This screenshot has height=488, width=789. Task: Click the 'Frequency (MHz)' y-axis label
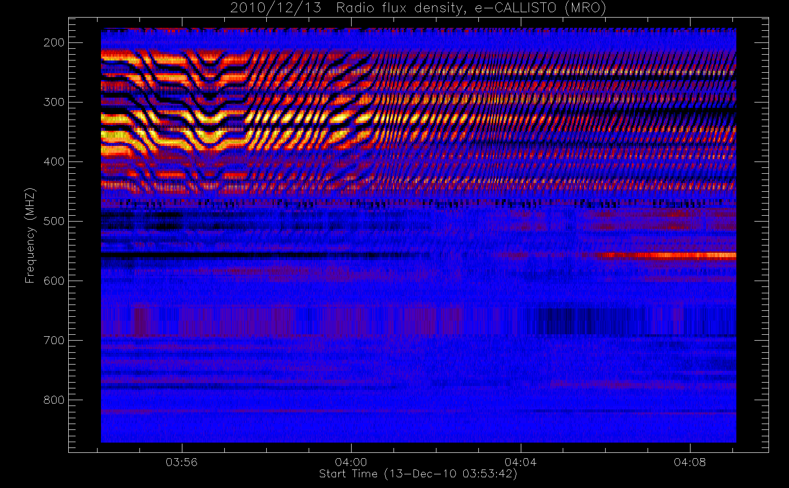coord(30,235)
